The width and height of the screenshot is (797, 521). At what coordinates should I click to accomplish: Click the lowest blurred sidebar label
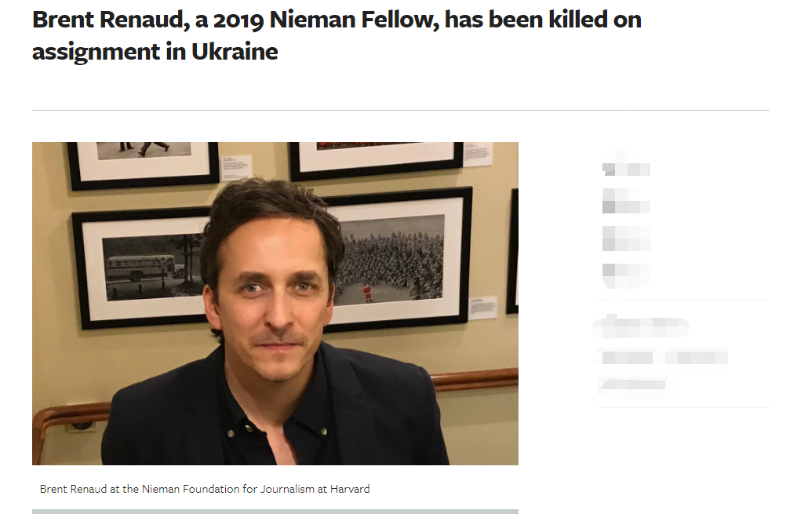634,384
